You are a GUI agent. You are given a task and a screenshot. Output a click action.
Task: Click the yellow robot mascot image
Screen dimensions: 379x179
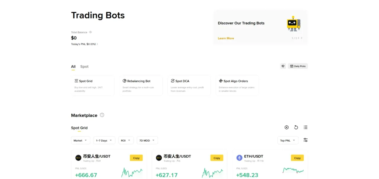pyautogui.click(x=294, y=24)
